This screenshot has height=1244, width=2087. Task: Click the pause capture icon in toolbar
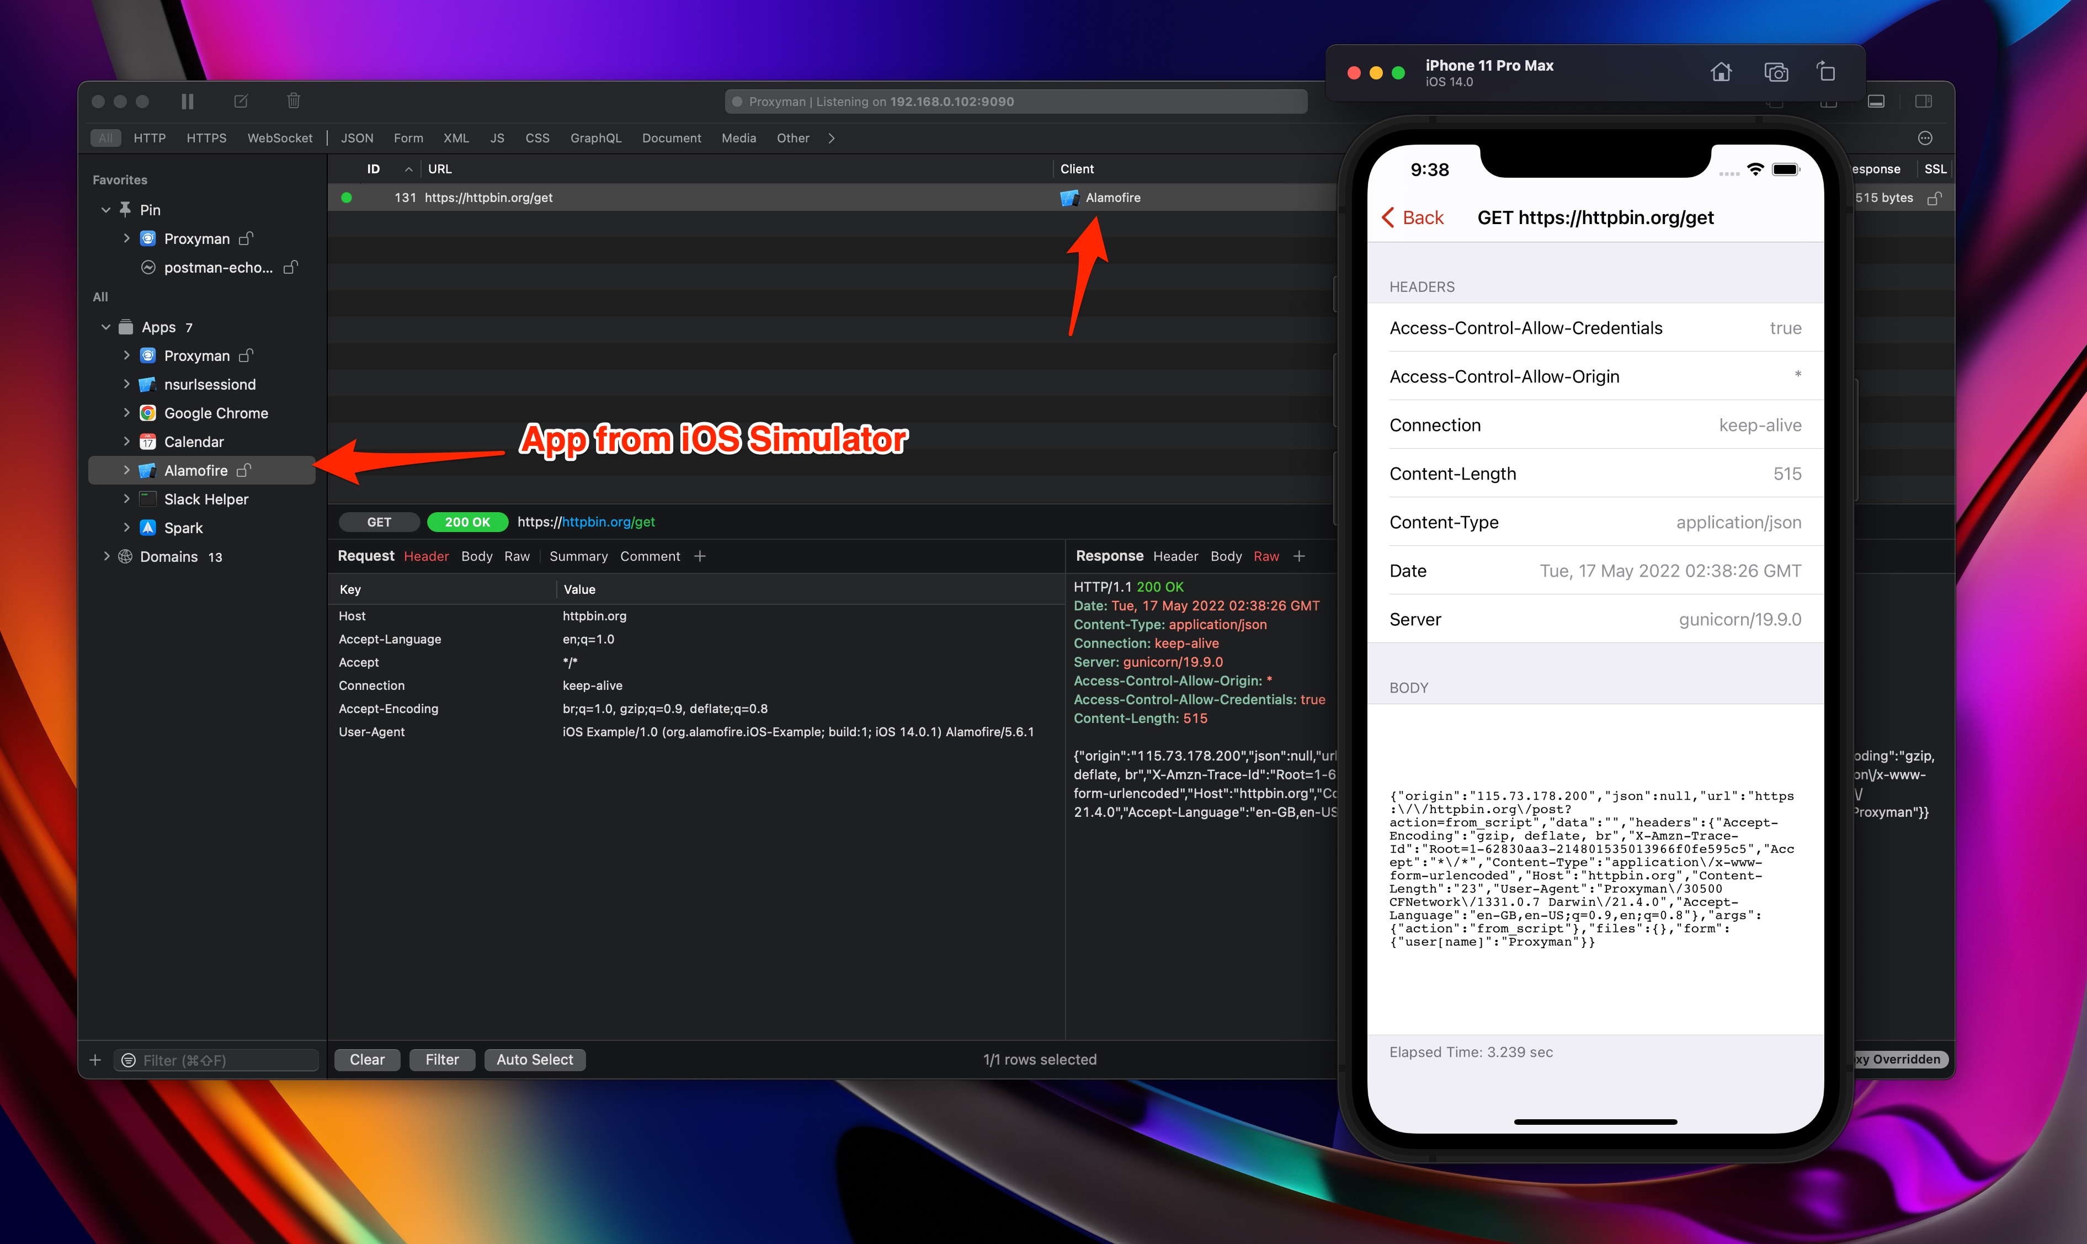pyautogui.click(x=187, y=102)
